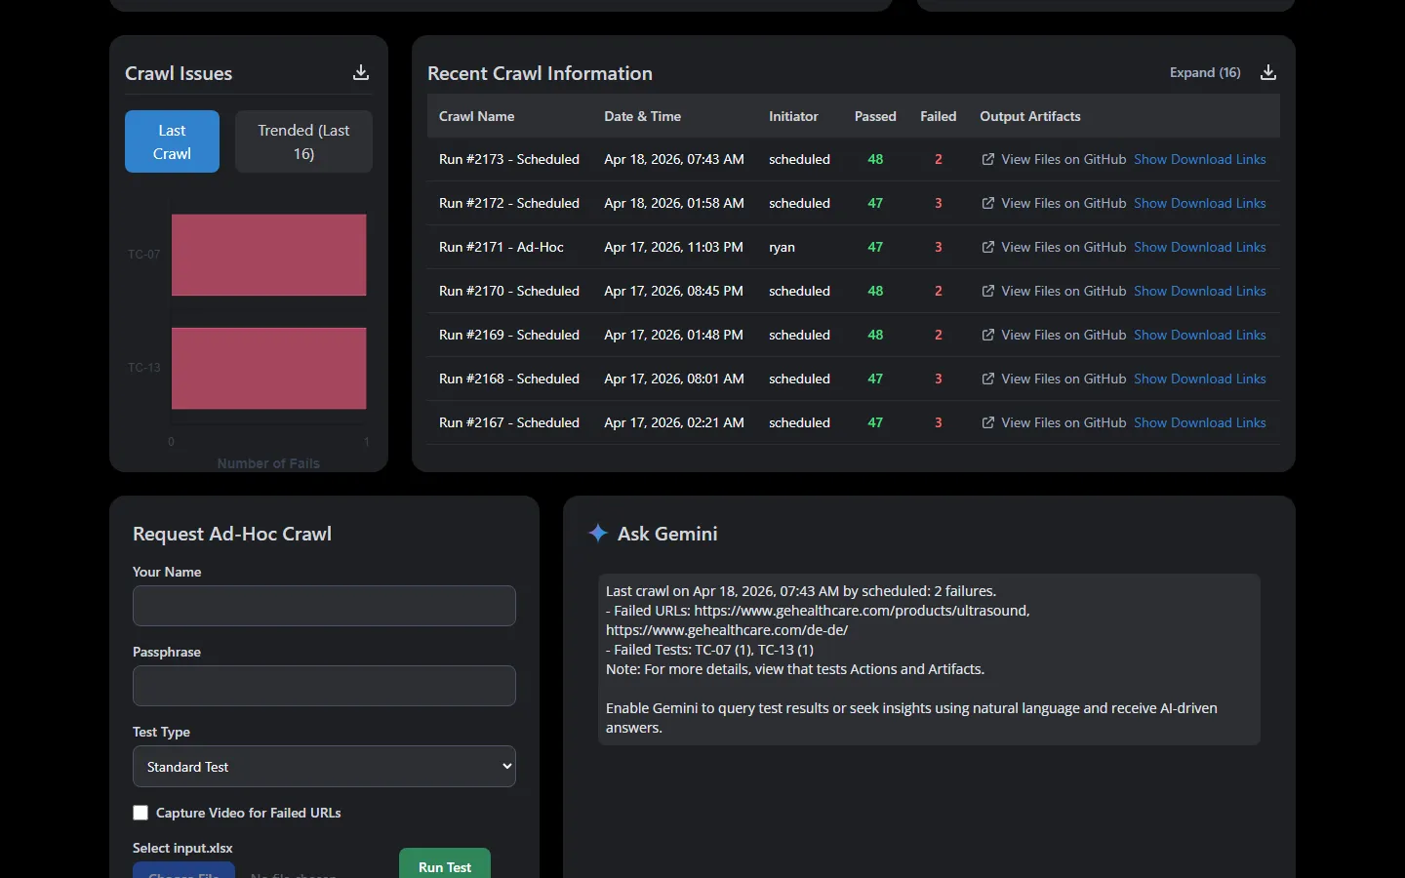Enable Capture Video for Failed URLs
This screenshot has width=1405, height=878.
click(140, 813)
